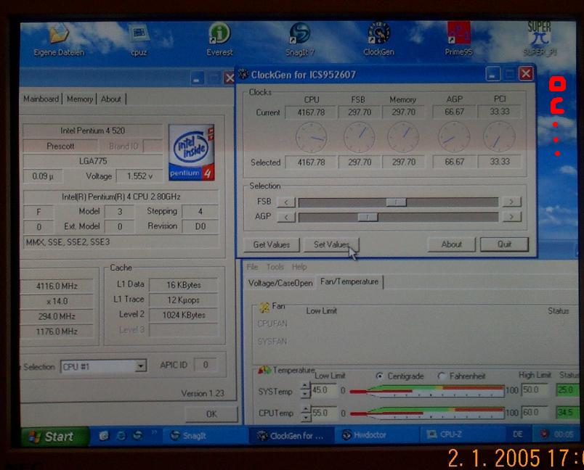Open the About tab in CPU-Z
584x470 pixels.
tap(111, 99)
